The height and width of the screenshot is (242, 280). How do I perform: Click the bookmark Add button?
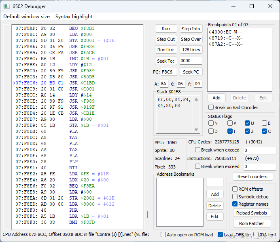pyautogui.click(x=215, y=194)
